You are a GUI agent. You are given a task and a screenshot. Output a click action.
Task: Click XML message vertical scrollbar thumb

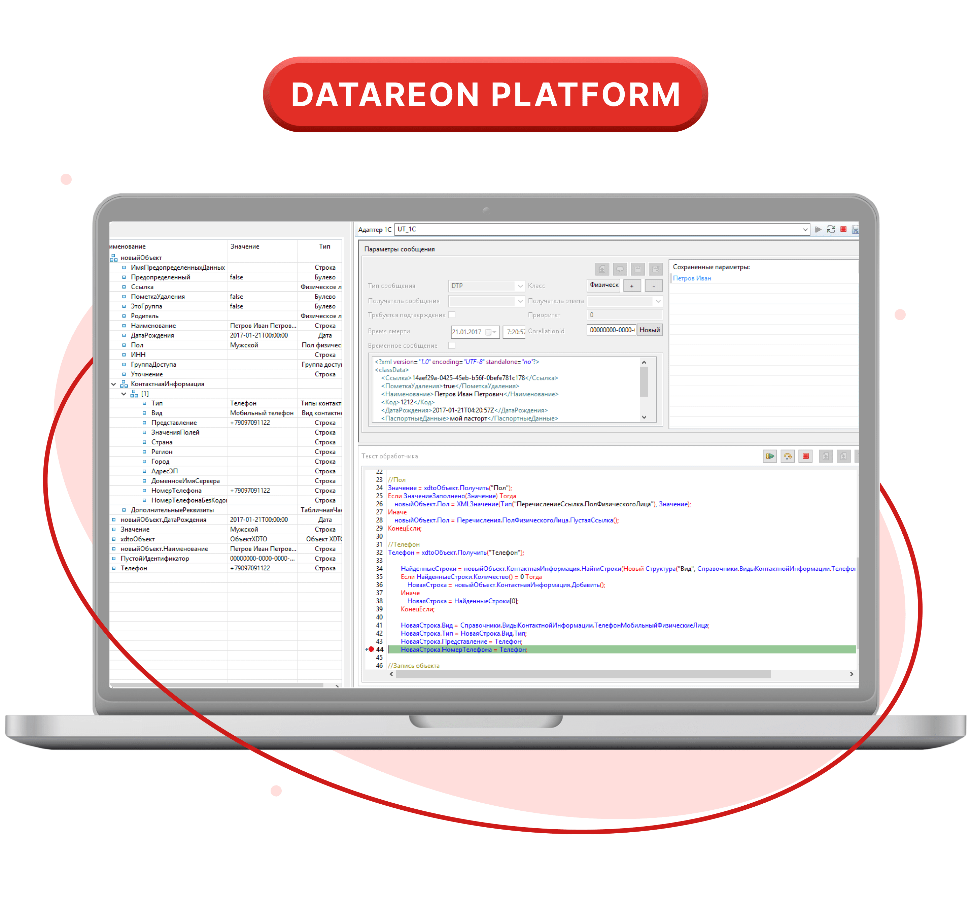644,382
